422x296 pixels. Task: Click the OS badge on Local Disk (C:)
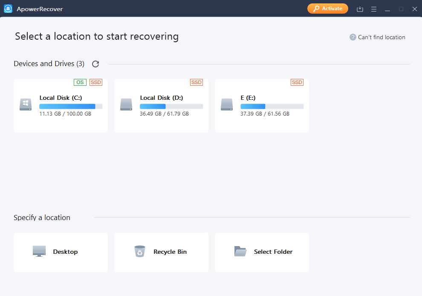[80, 82]
